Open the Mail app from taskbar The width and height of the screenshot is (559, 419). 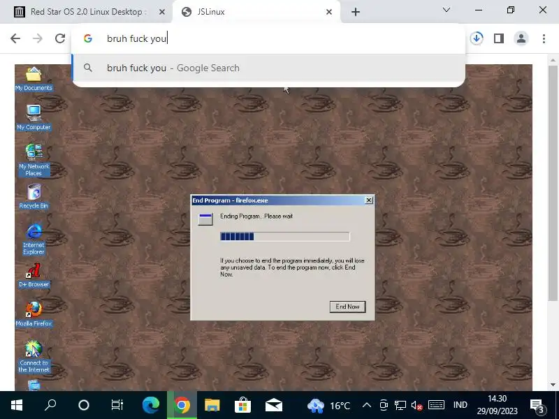[274, 405]
